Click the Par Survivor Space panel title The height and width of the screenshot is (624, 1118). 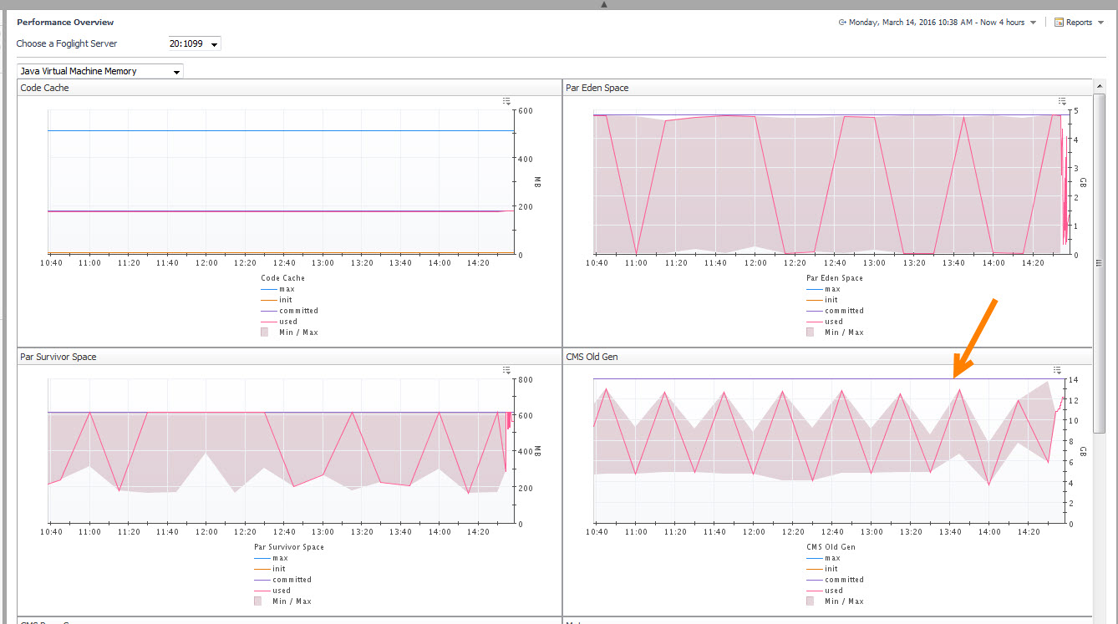(x=58, y=357)
